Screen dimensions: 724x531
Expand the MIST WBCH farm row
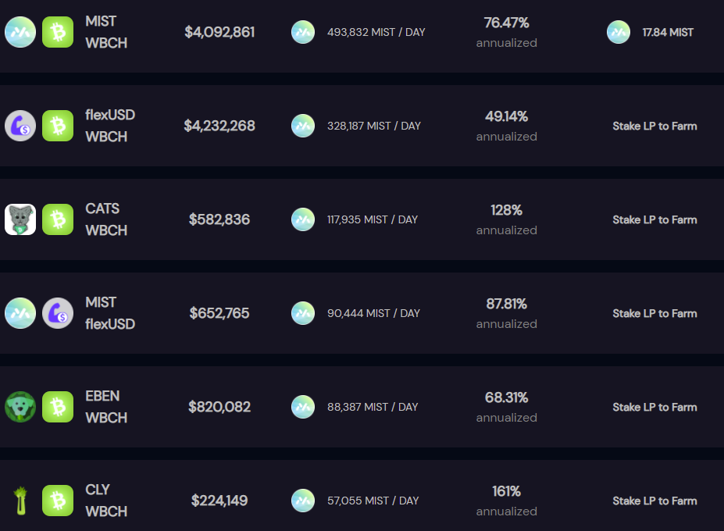click(362, 32)
